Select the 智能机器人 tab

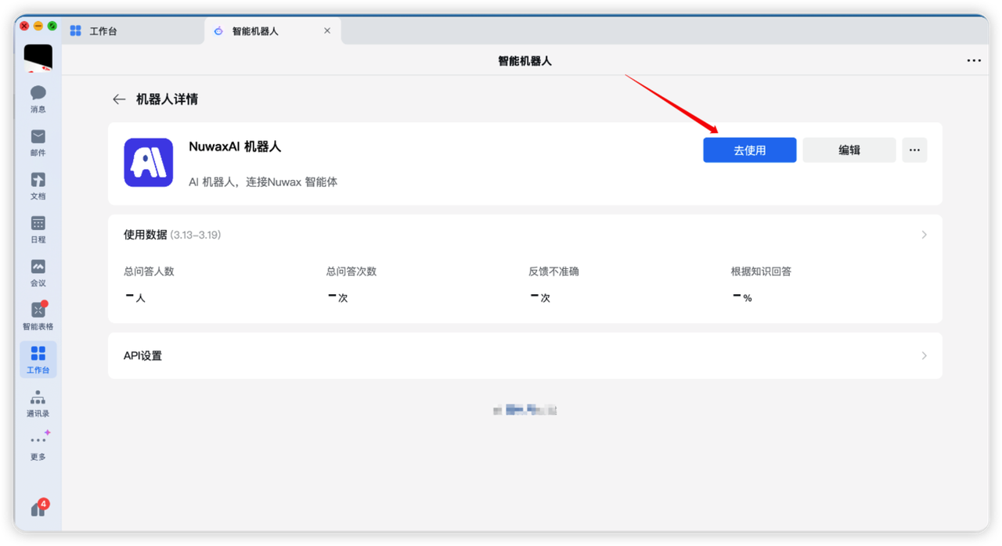pyautogui.click(x=272, y=31)
